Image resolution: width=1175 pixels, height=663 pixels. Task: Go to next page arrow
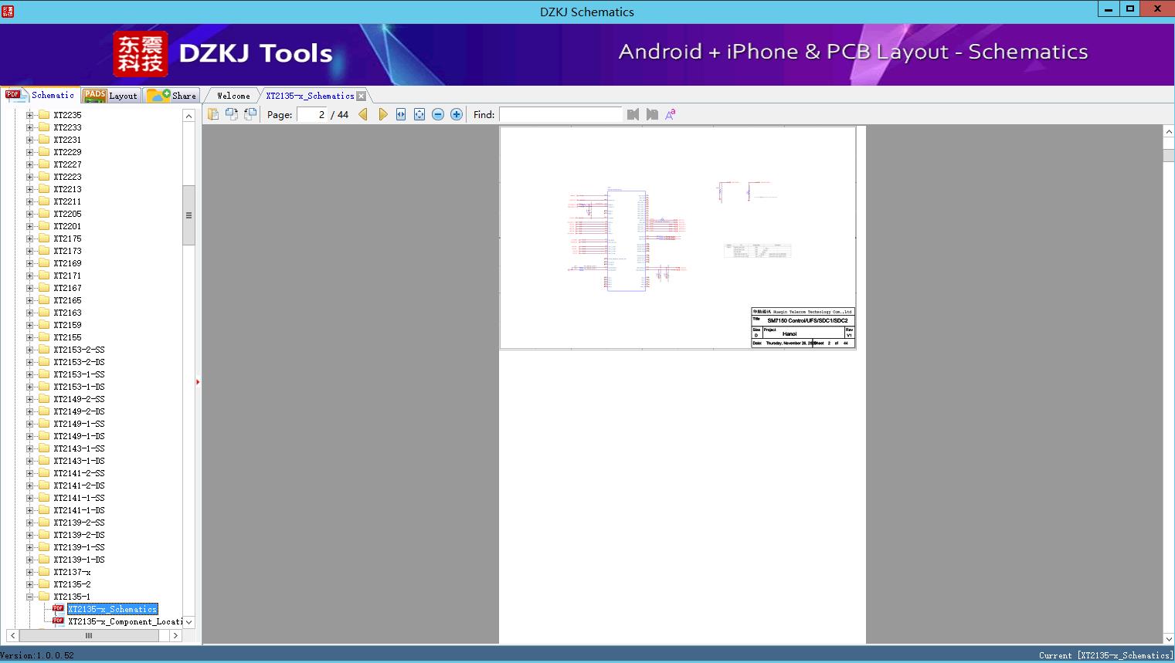coord(382,114)
